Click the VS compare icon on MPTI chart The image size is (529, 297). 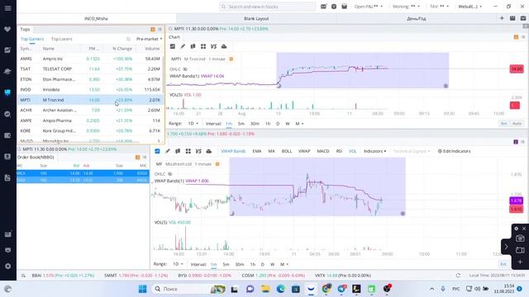click(x=213, y=46)
